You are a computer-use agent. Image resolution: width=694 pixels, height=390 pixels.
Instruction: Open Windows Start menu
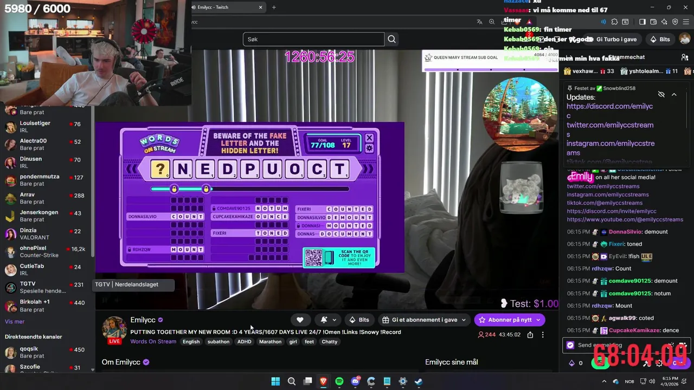pyautogui.click(x=275, y=381)
